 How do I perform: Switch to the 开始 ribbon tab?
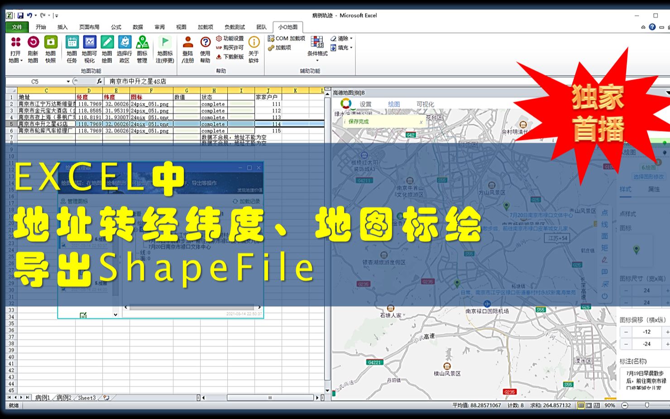pyautogui.click(x=41, y=27)
